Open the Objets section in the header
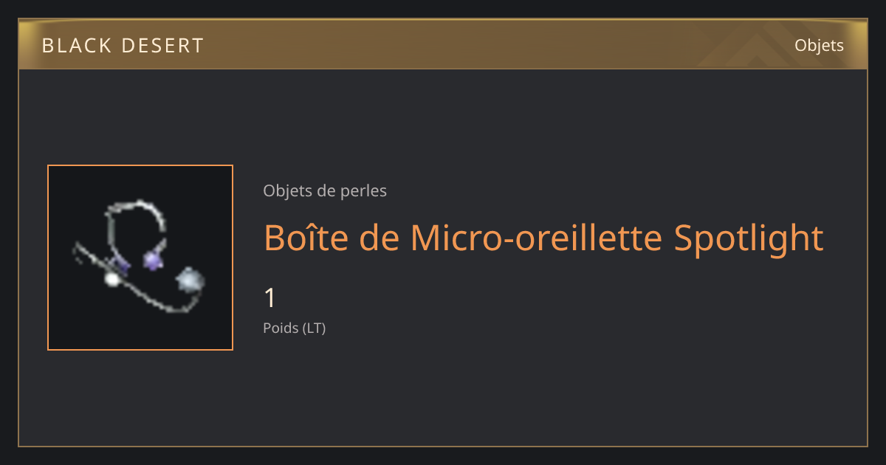The width and height of the screenshot is (886, 465). tap(819, 45)
